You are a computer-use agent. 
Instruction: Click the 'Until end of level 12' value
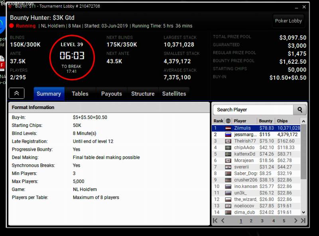[93, 141]
